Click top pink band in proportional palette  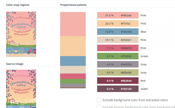73,24
